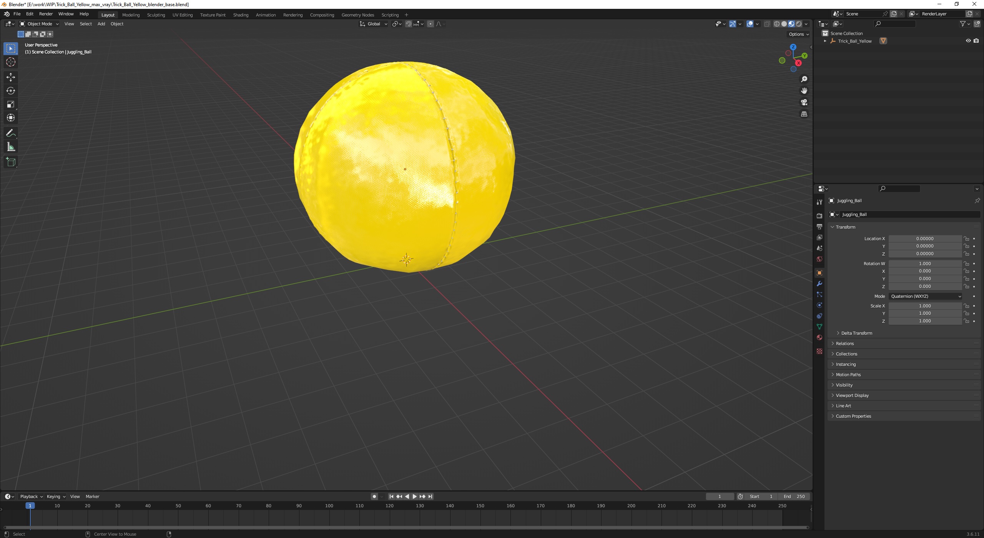
Task: Open the Render menu
Action: (46, 14)
